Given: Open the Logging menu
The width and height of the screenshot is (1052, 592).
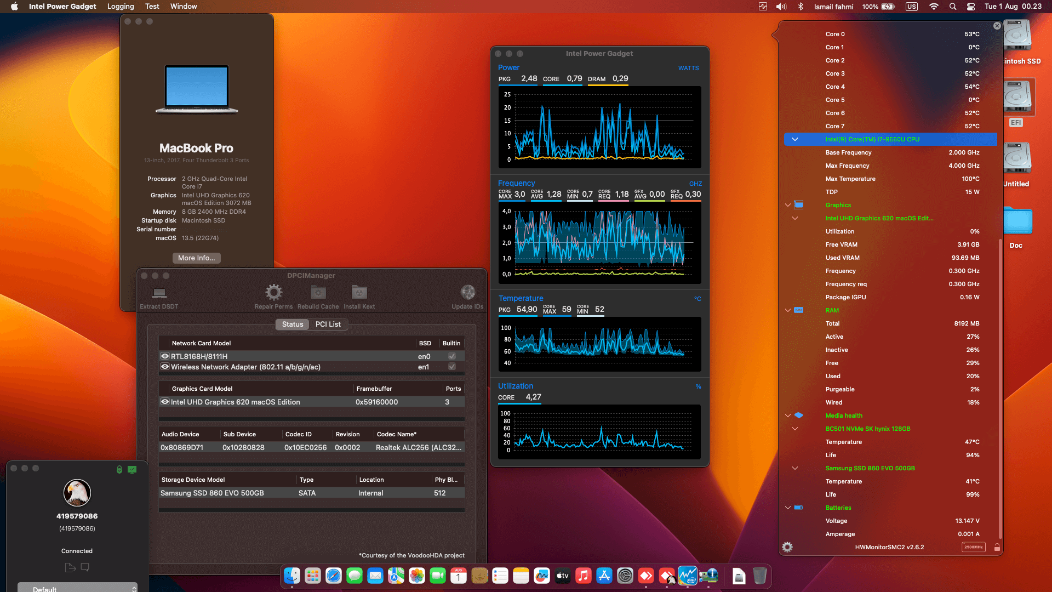Looking at the screenshot, I should [121, 7].
